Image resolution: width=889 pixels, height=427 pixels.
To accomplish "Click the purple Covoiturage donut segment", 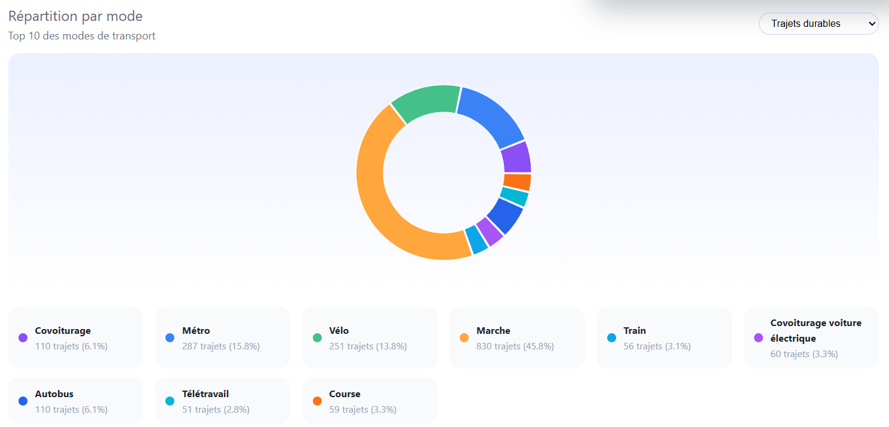I will [x=516, y=158].
